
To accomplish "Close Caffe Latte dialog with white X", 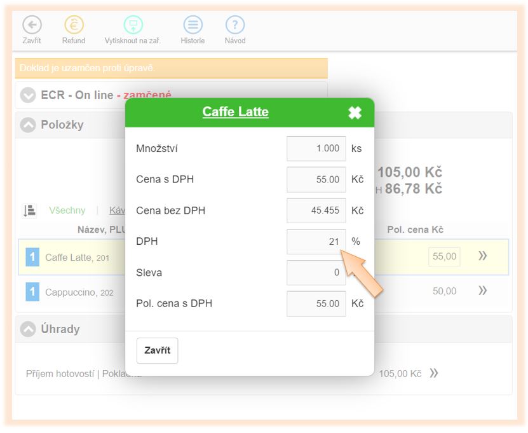I will [355, 113].
